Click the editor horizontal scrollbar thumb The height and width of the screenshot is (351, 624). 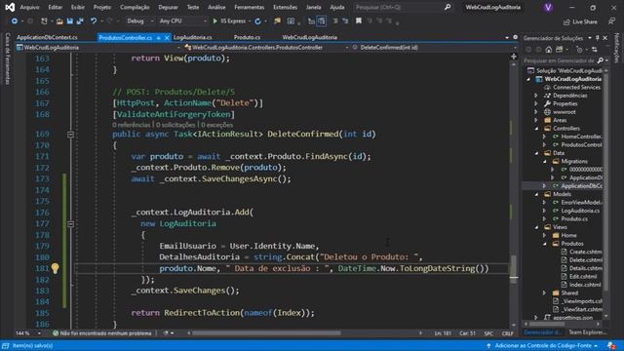pyautogui.click(x=266, y=333)
